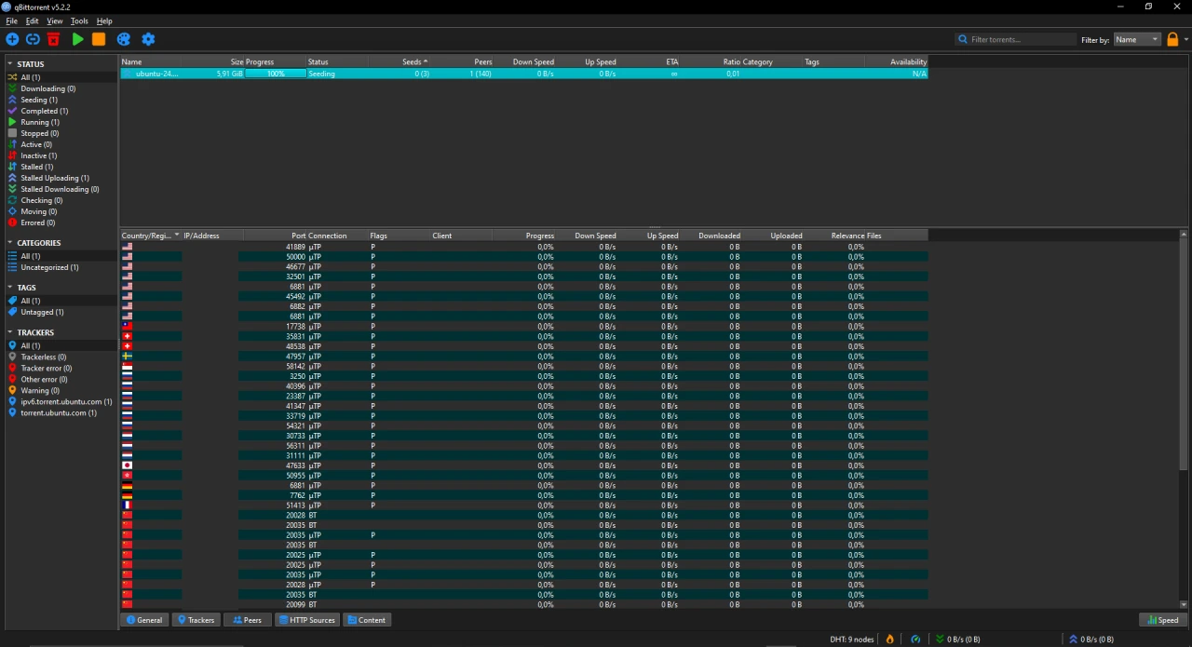Click the red trash Remove torrent icon
The width and height of the screenshot is (1192, 647).
coord(54,39)
